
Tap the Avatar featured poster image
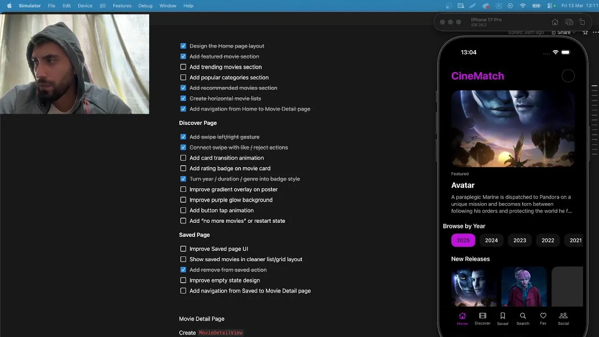[x=513, y=129]
